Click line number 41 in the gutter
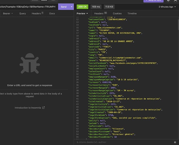Screen dimensions: 179x145 pos(77,99)
